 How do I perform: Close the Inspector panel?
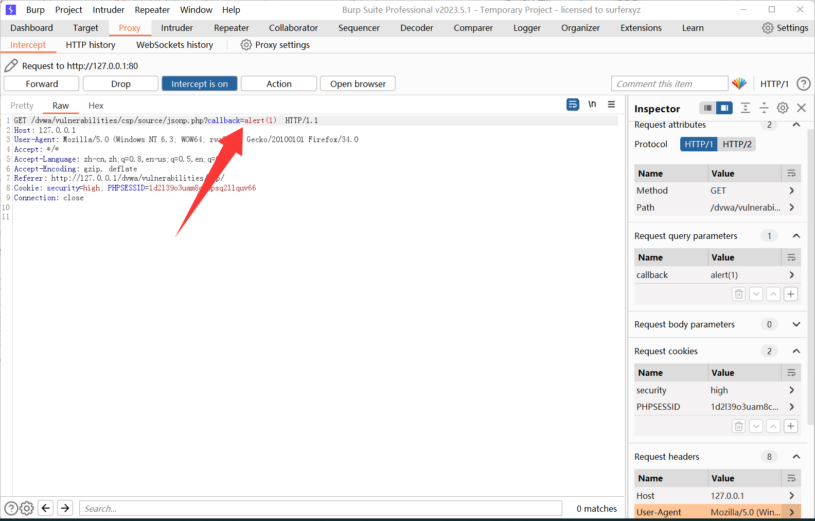801,108
